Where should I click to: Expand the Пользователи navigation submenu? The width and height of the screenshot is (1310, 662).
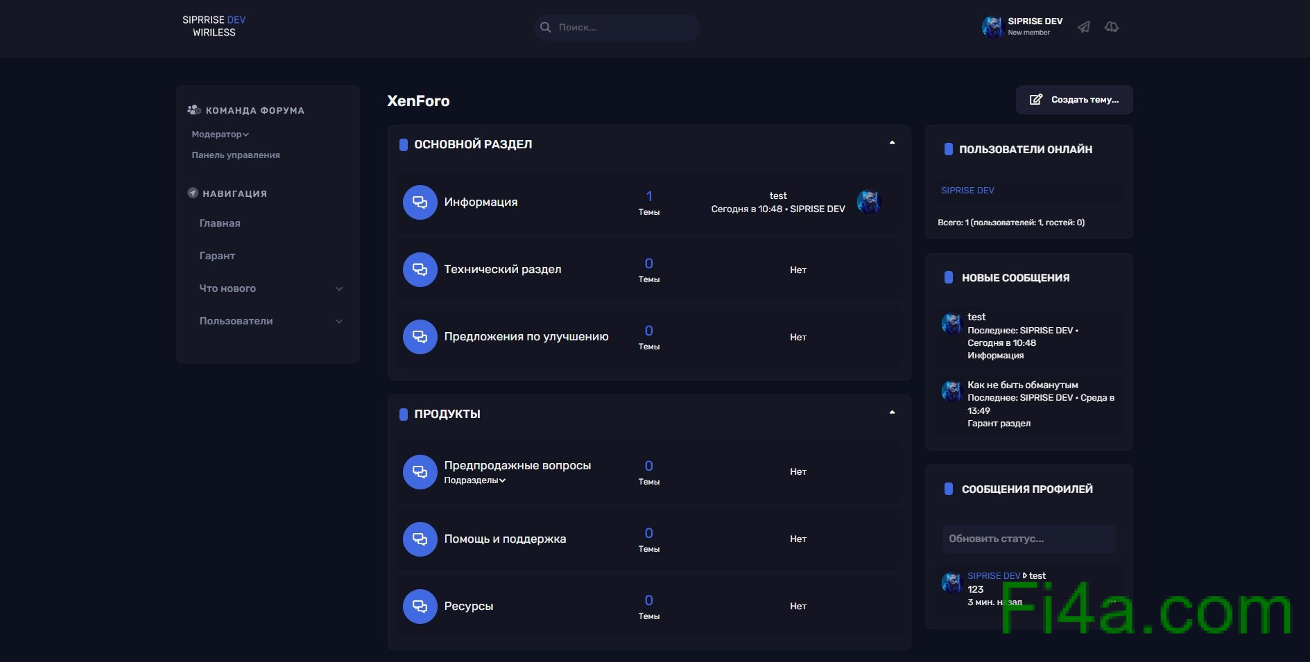click(339, 322)
